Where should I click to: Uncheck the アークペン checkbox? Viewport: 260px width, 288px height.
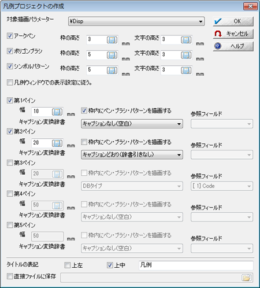point(10,36)
